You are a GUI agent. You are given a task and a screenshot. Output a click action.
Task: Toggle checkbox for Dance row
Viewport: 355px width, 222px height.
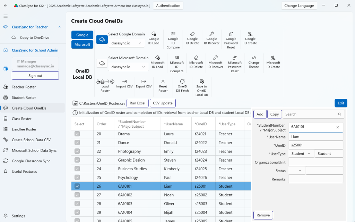[77, 143]
